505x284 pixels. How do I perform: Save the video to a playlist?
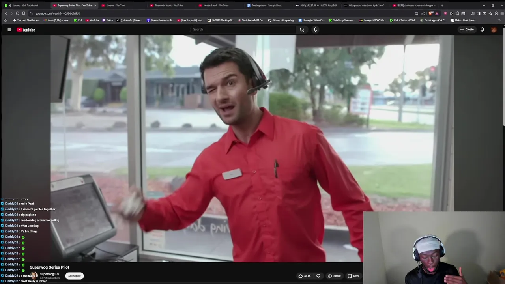tap(353, 276)
